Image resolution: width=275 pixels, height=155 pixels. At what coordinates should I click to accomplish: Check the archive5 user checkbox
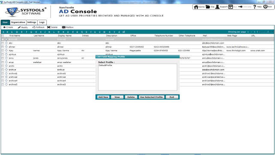3,85
